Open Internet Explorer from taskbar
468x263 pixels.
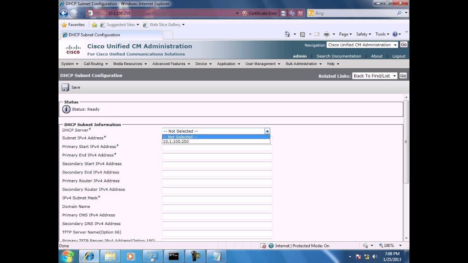[89, 256]
